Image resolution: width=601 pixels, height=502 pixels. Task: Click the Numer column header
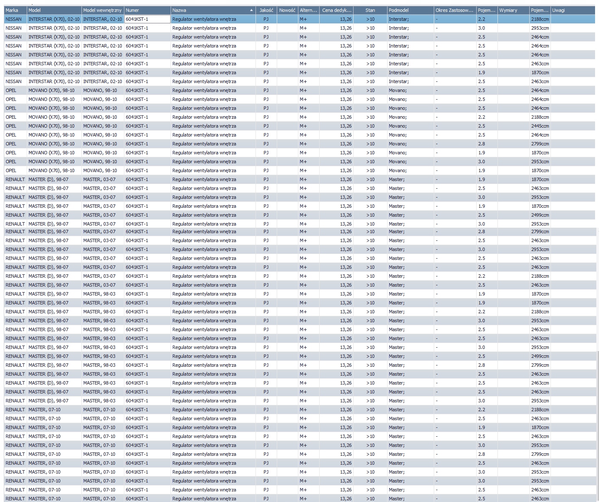coord(147,10)
